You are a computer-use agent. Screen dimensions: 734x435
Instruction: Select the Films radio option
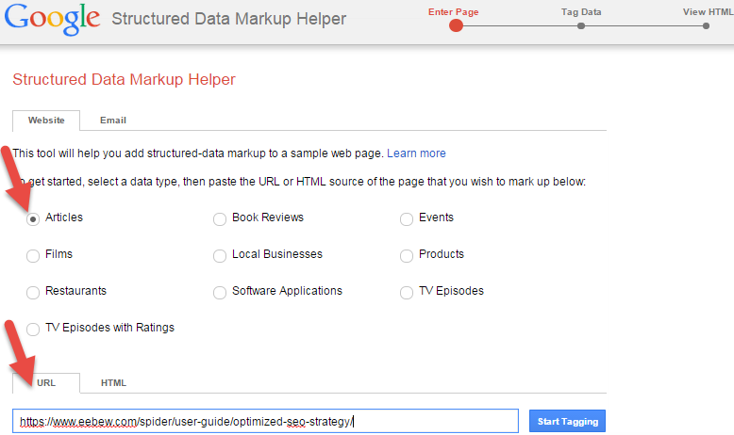pyautogui.click(x=33, y=255)
